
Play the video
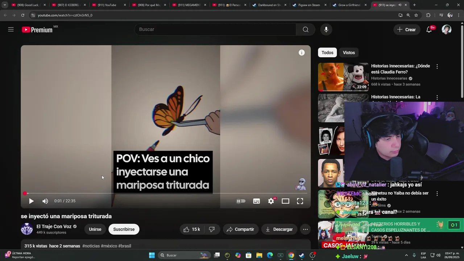(x=31, y=201)
